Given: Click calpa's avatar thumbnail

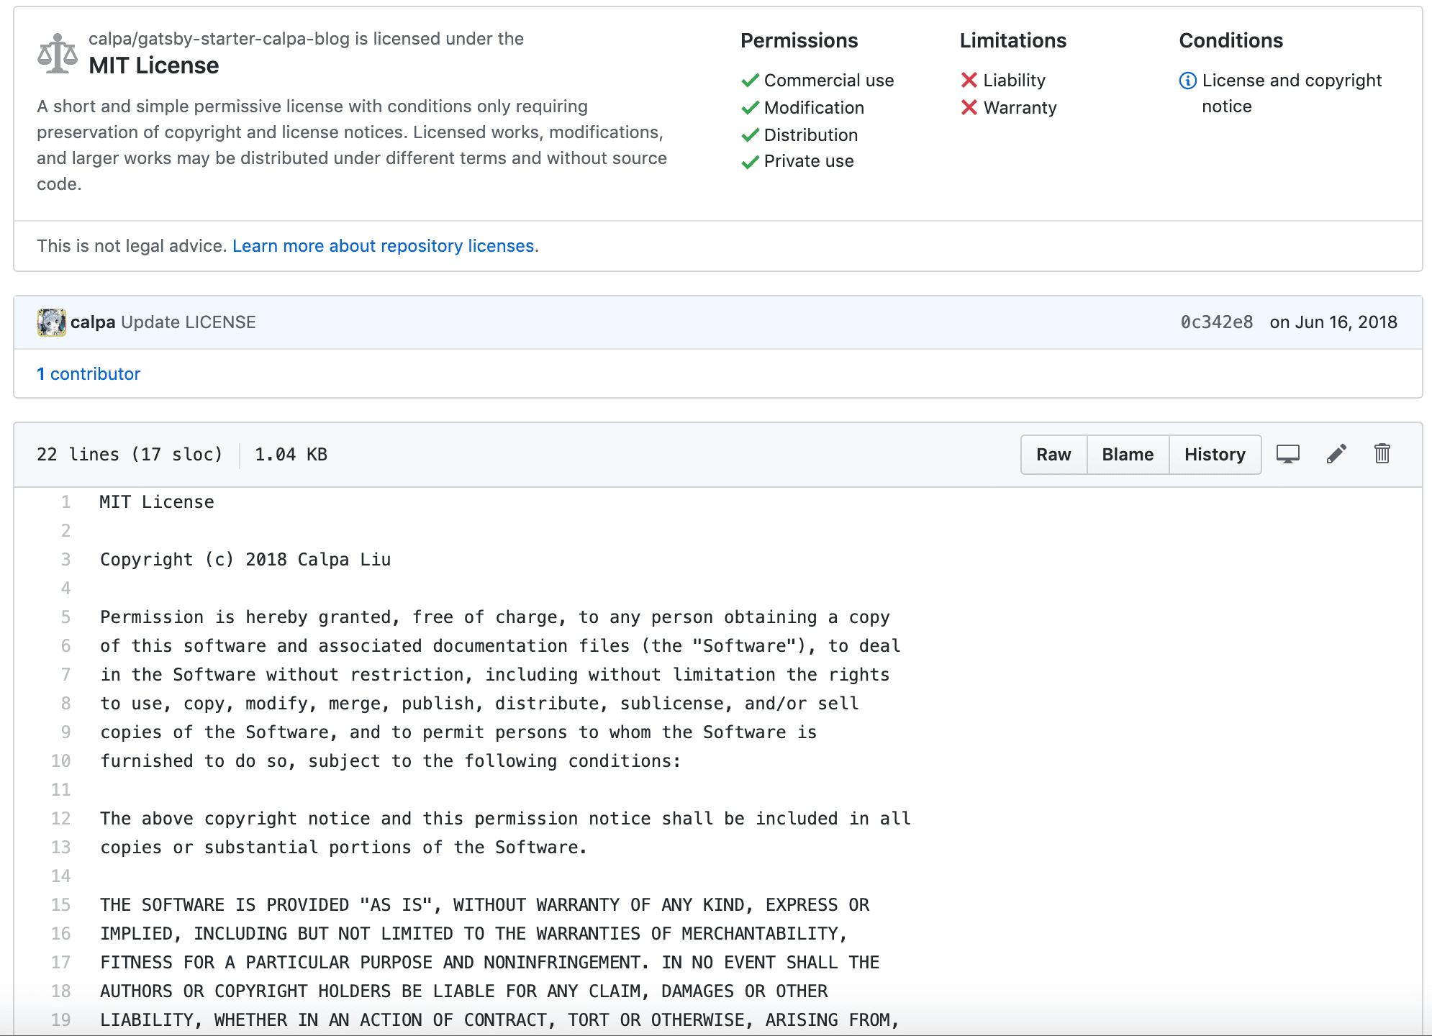Looking at the screenshot, I should click(x=51, y=322).
